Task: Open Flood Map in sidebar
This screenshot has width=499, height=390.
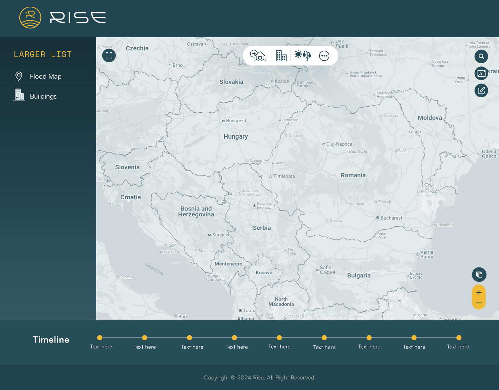Action: pyautogui.click(x=46, y=76)
